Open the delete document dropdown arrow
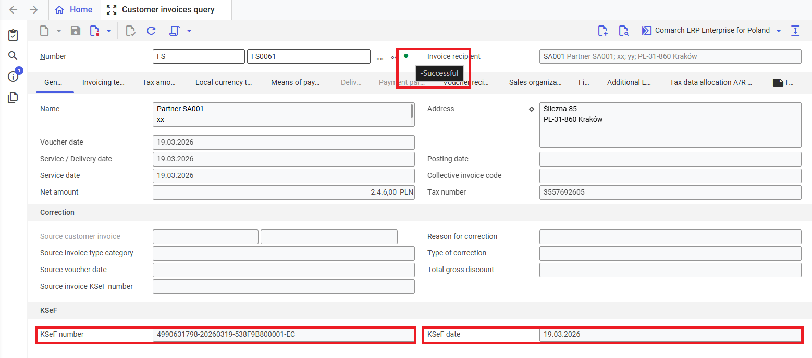 tap(109, 31)
